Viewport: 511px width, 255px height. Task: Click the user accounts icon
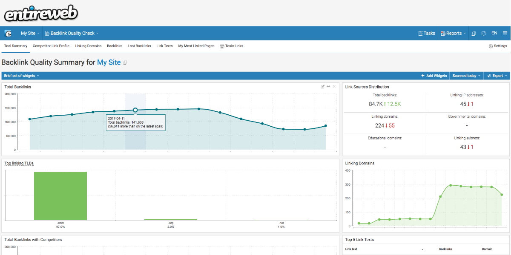(474, 33)
